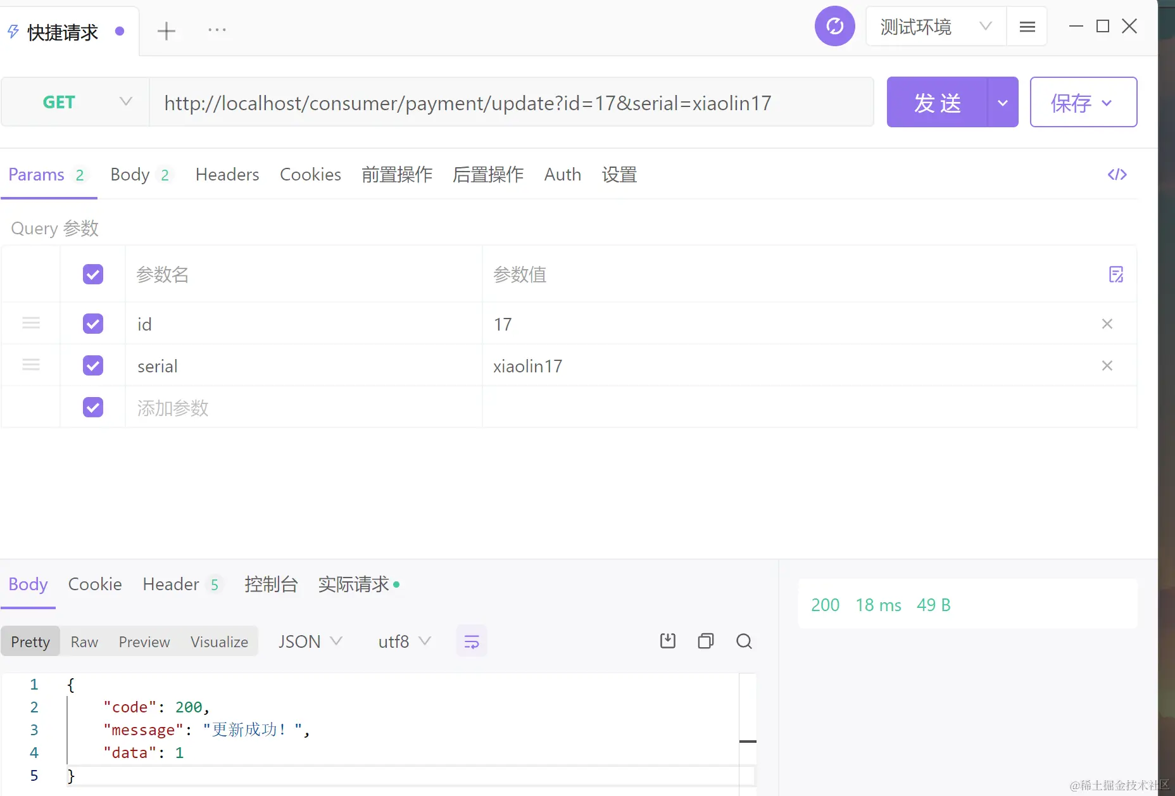The image size is (1175, 796).
Task: Click the id parameter name field
Action: [304, 324]
